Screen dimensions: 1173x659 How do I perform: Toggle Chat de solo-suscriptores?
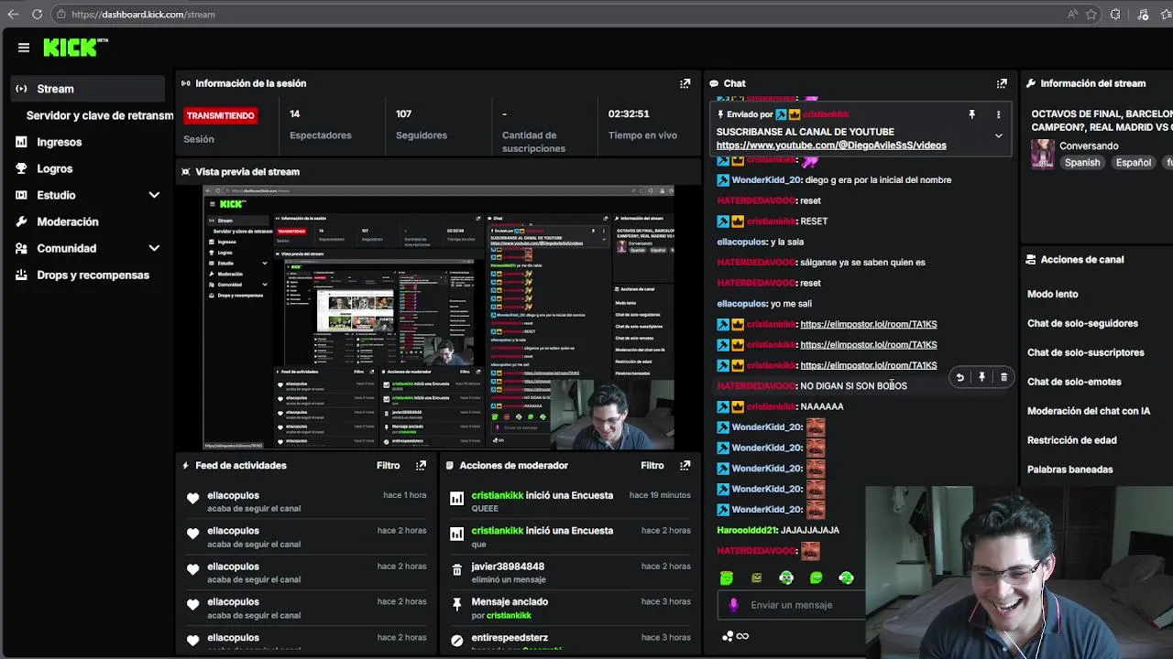tap(1086, 352)
